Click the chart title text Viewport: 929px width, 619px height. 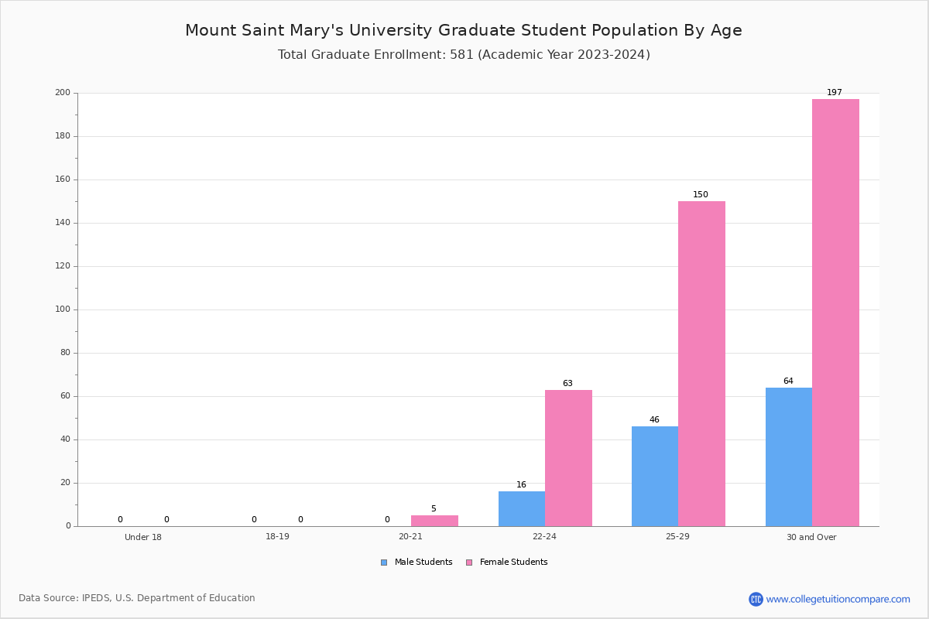click(x=464, y=30)
